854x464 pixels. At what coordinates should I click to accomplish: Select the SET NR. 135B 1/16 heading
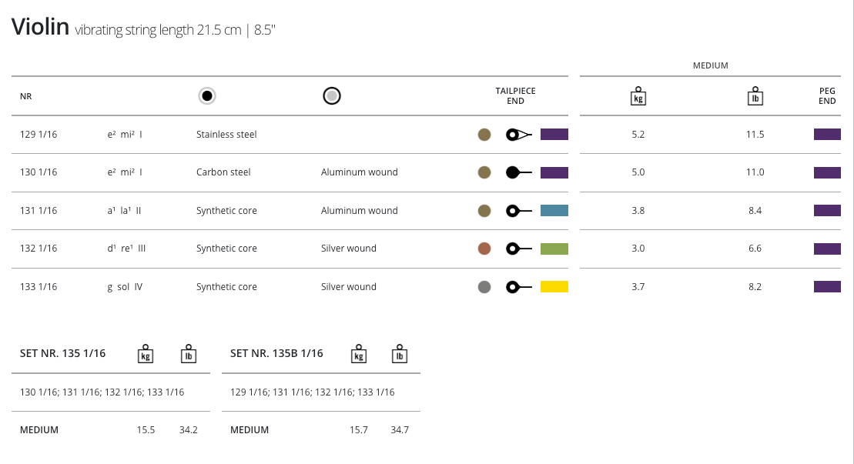tap(276, 354)
